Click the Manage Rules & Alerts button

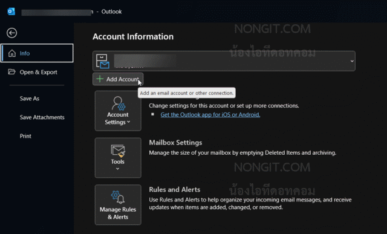point(118,204)
